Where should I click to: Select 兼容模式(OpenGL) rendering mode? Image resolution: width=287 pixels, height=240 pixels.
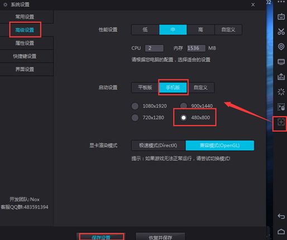(220, 146)
